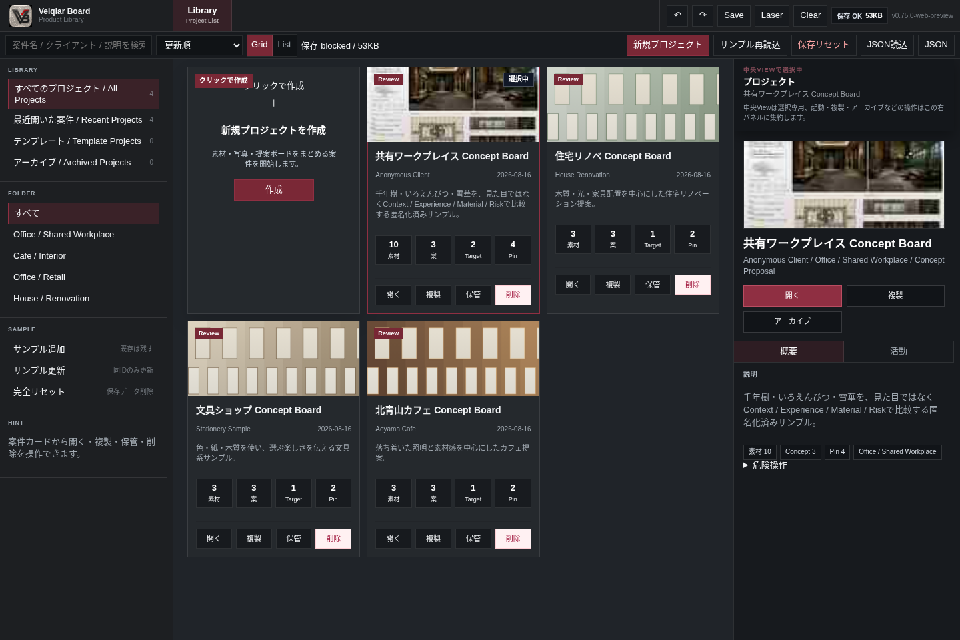The image size is (960, 640).
Task: Click the JSON export button
Action: (936, 45)
